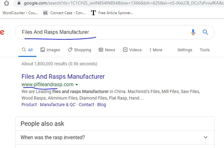The image size is (224, 148).
Task: Click the magnifier search button
Action: pyautogui.click(x=205, y=32)
